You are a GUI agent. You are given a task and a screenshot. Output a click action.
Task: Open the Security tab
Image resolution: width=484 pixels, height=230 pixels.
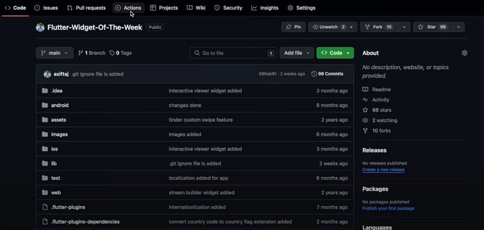[228, 8]
